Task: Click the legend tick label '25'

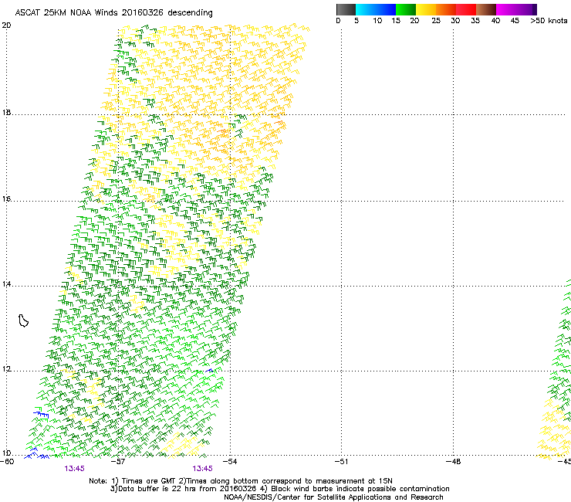Action: tap(436, 21)
